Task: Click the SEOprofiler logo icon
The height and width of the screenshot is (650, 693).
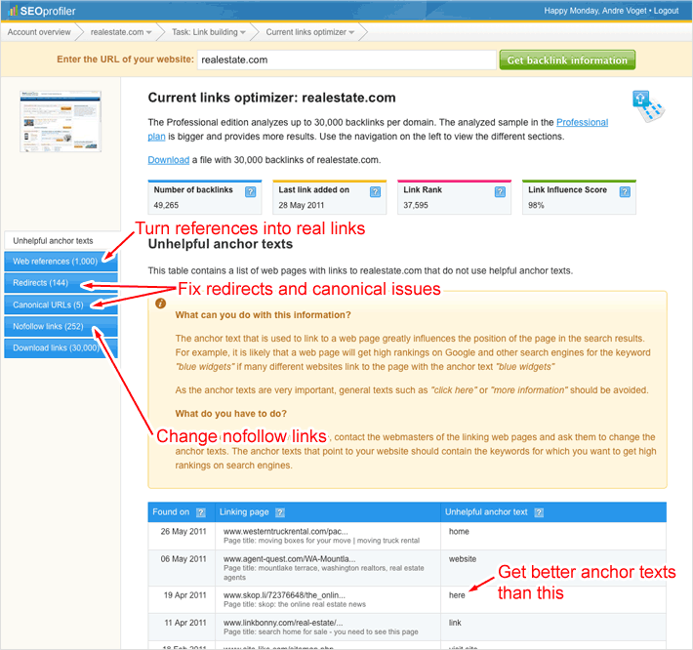Action: coord(12,11)
